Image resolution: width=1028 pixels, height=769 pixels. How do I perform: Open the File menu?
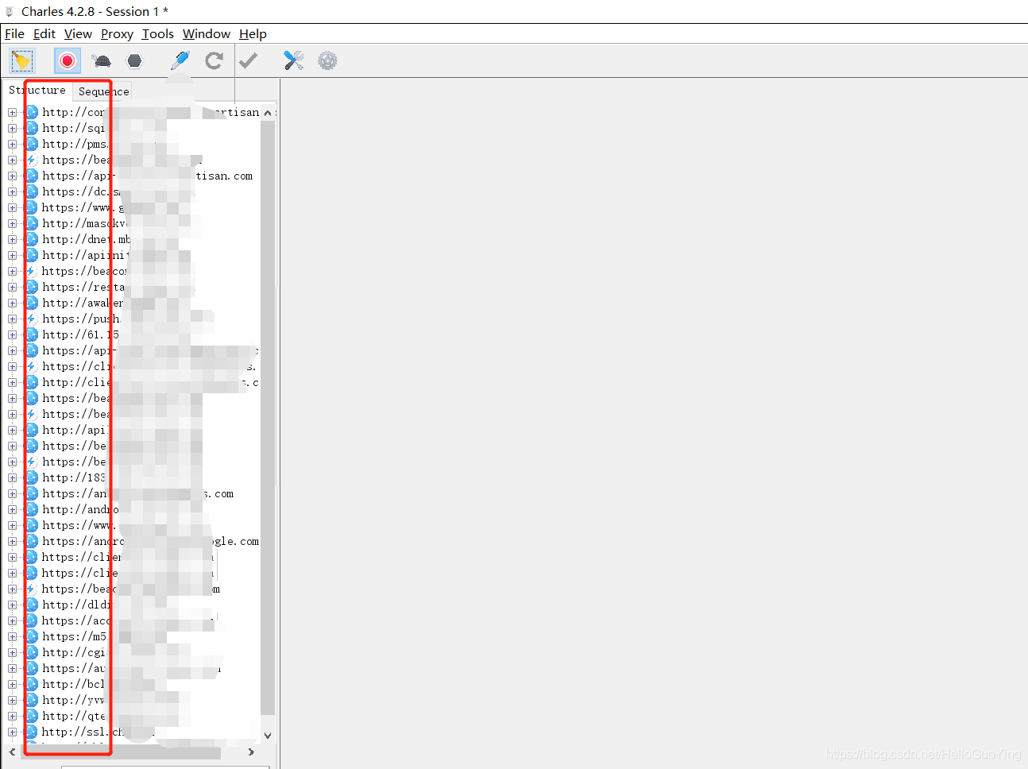pos(14,33)
